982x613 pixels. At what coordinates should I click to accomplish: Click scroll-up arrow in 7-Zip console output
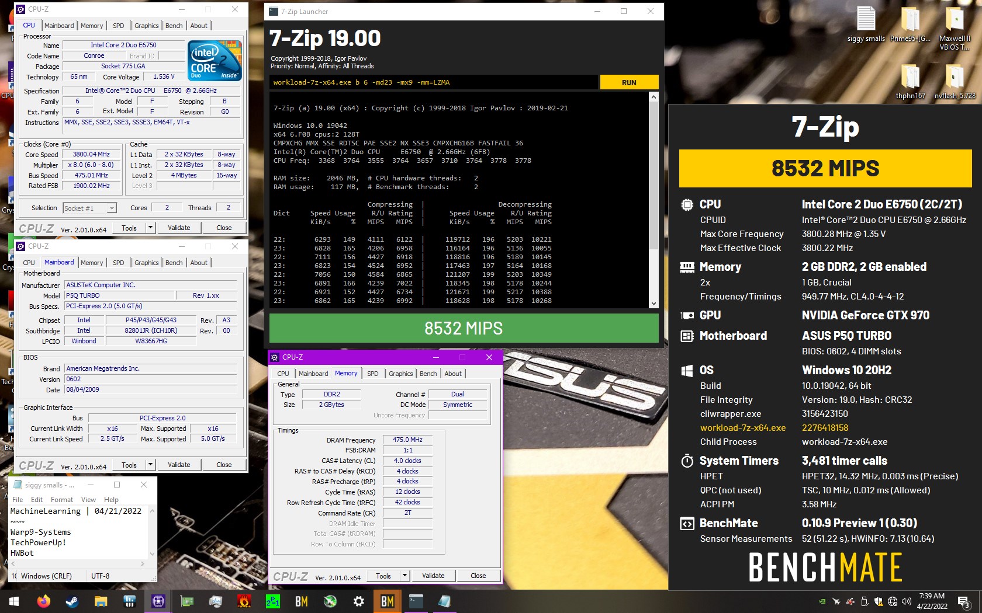[653, 96]
